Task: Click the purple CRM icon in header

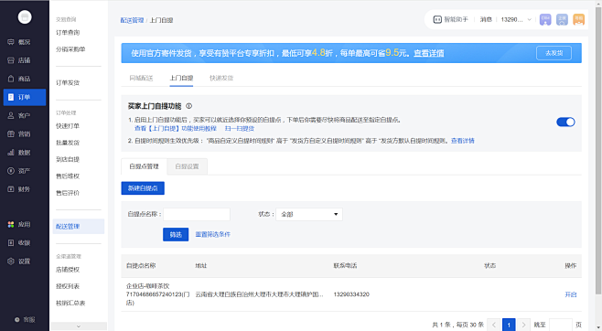Action: (x=545, y=19)
